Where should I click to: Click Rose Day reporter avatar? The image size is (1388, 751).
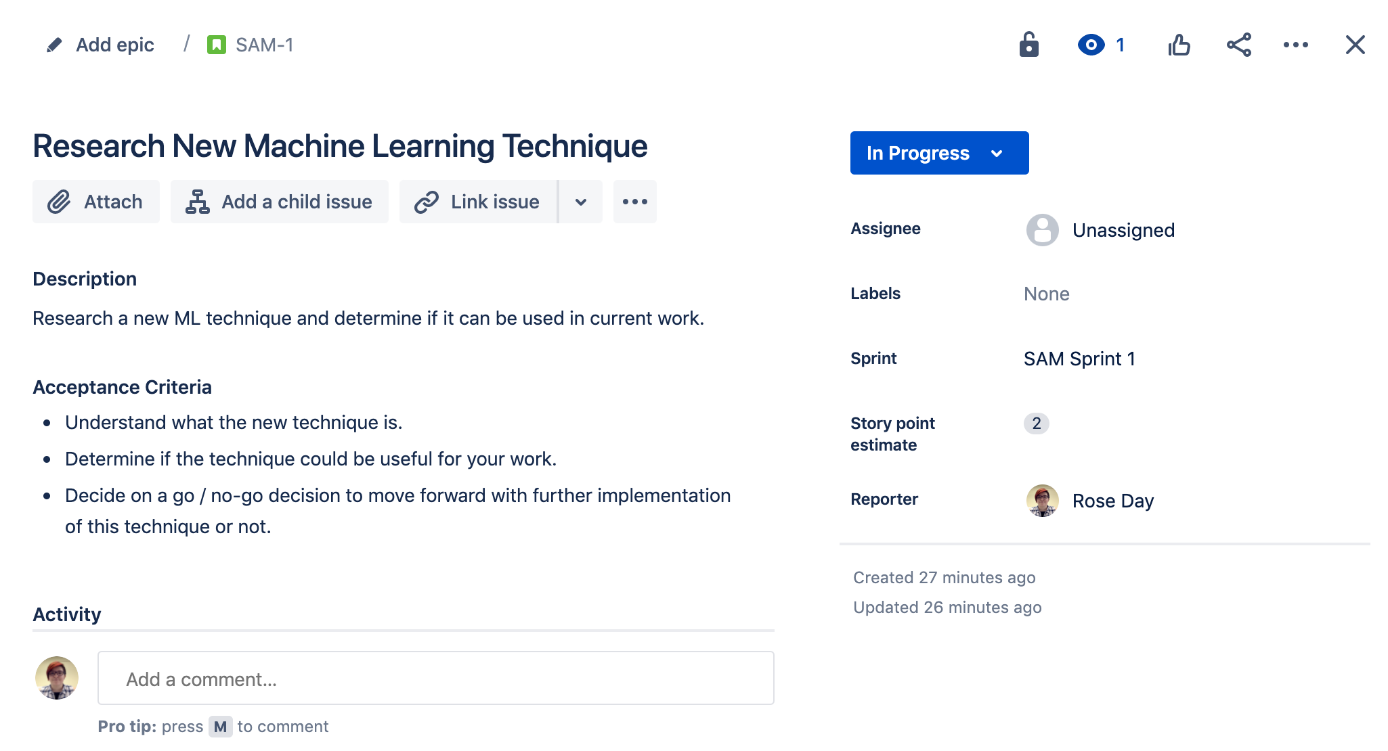tap(1042, 501)
